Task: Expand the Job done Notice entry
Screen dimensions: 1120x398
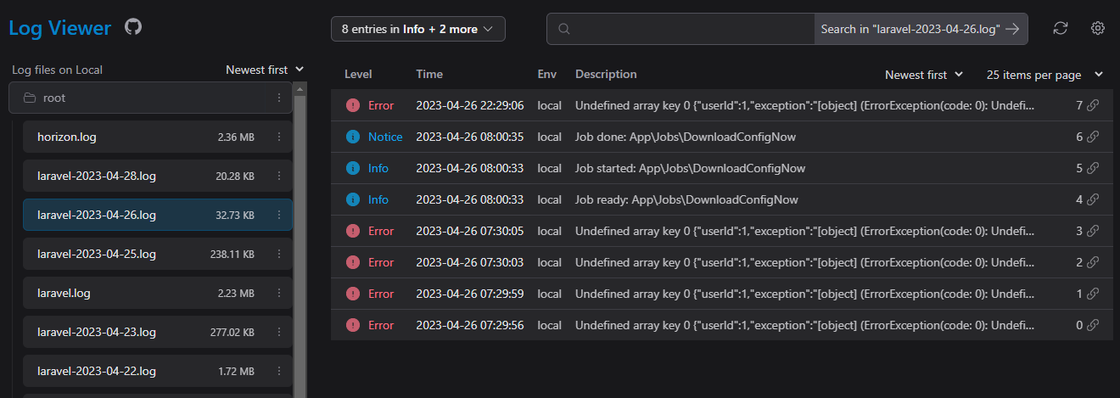Action: [x=721, y=137]
